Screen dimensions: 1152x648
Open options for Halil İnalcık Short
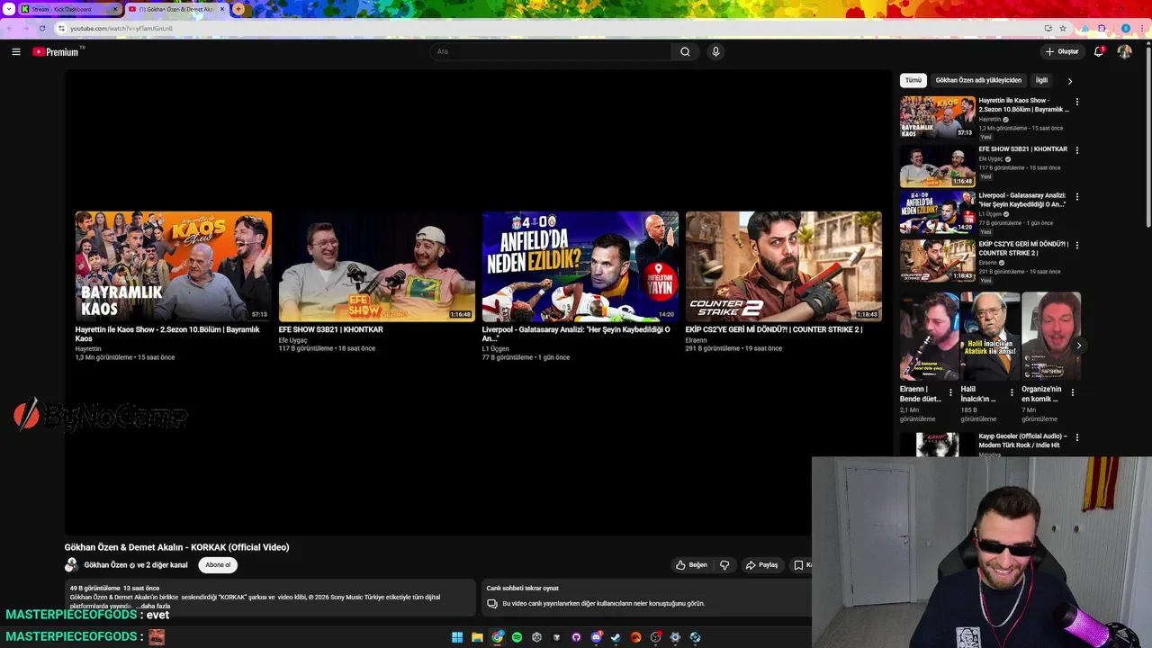(1012, 392)
